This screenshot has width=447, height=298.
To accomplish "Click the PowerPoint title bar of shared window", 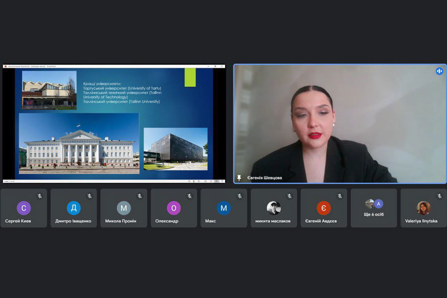I will coord(114,67).
